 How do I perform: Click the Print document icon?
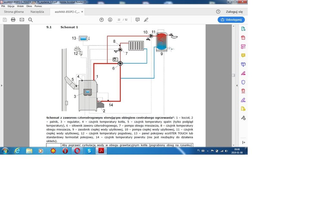point(13,20)
